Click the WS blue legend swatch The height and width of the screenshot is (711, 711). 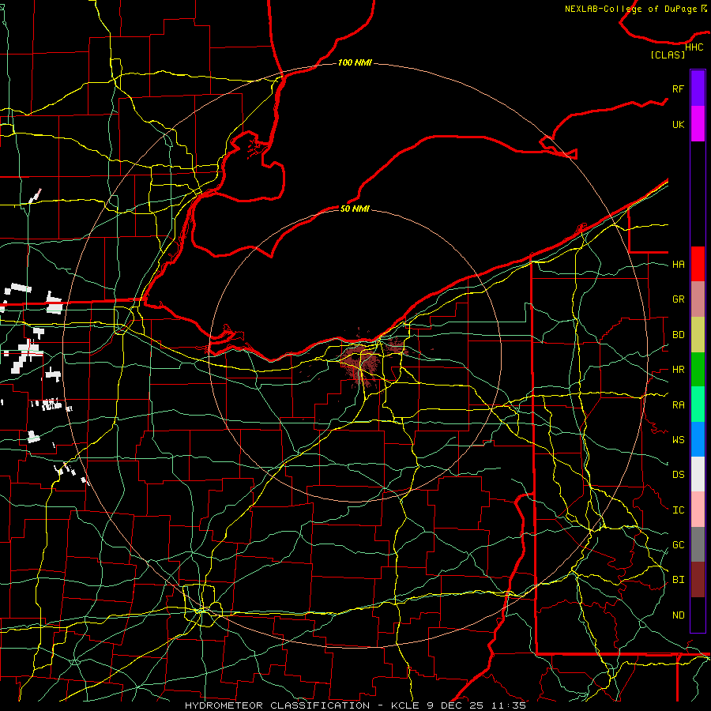[x=698, y=439]
